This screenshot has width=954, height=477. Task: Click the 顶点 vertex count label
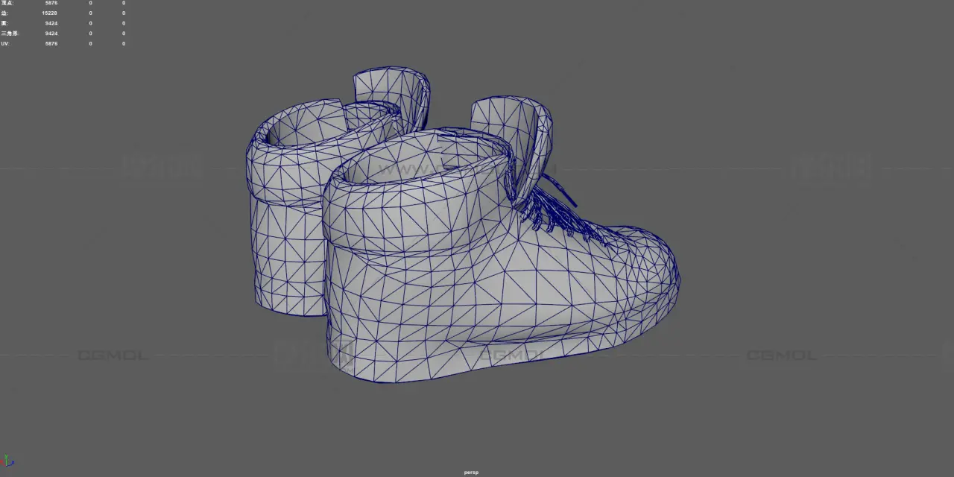tap(7, 3)
